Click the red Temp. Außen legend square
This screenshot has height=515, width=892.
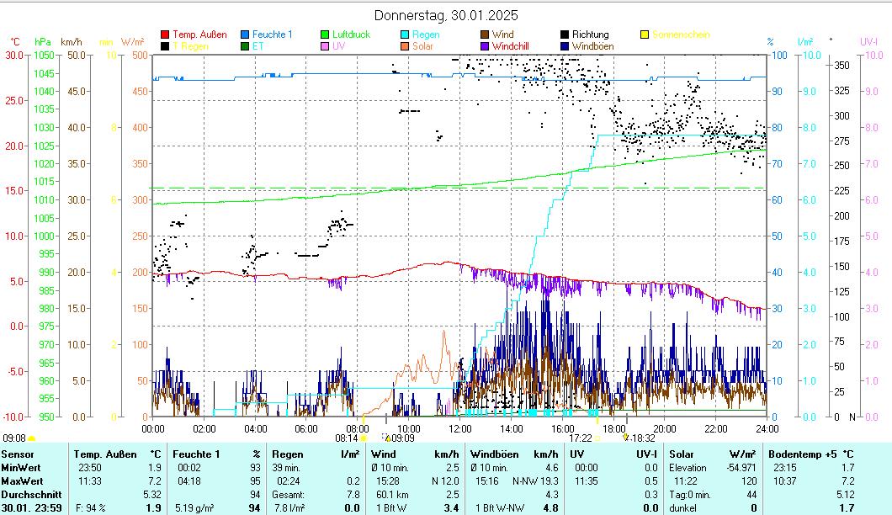pyautogui.click(x=165, y=35)
